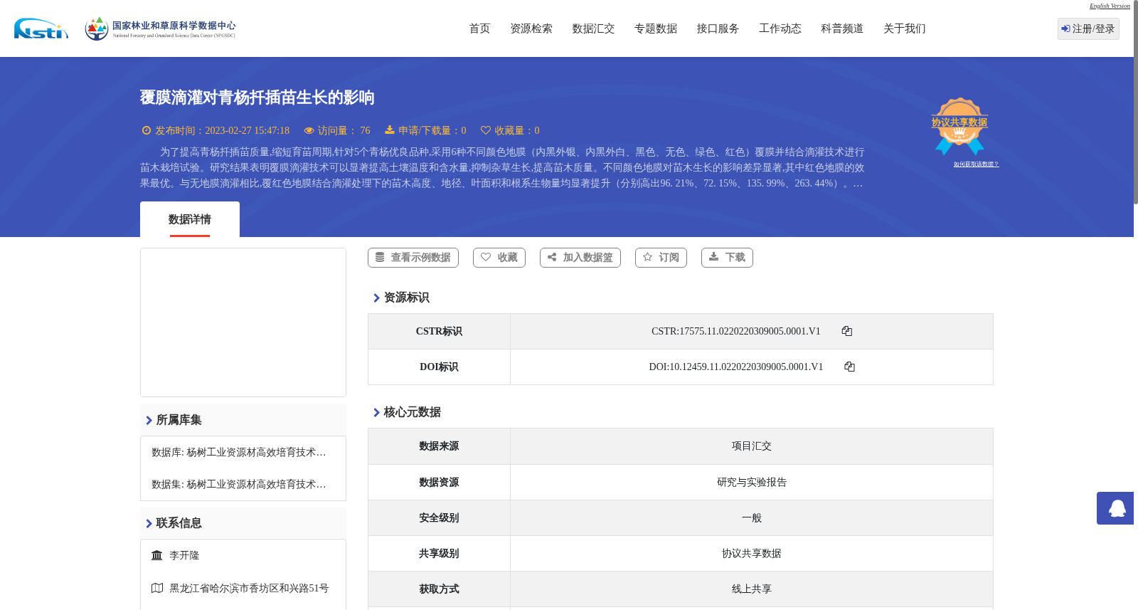Click the 研究与实验报告 table cell
This screenshot has height=610, width=1138.
[x=752, y=483]
